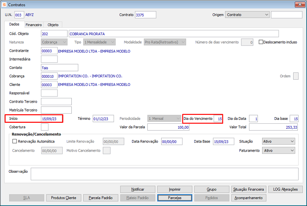Viewport: 307px width, 206px height.
Task: Click the Data Renovação field
Action: [x=172, y=141]
